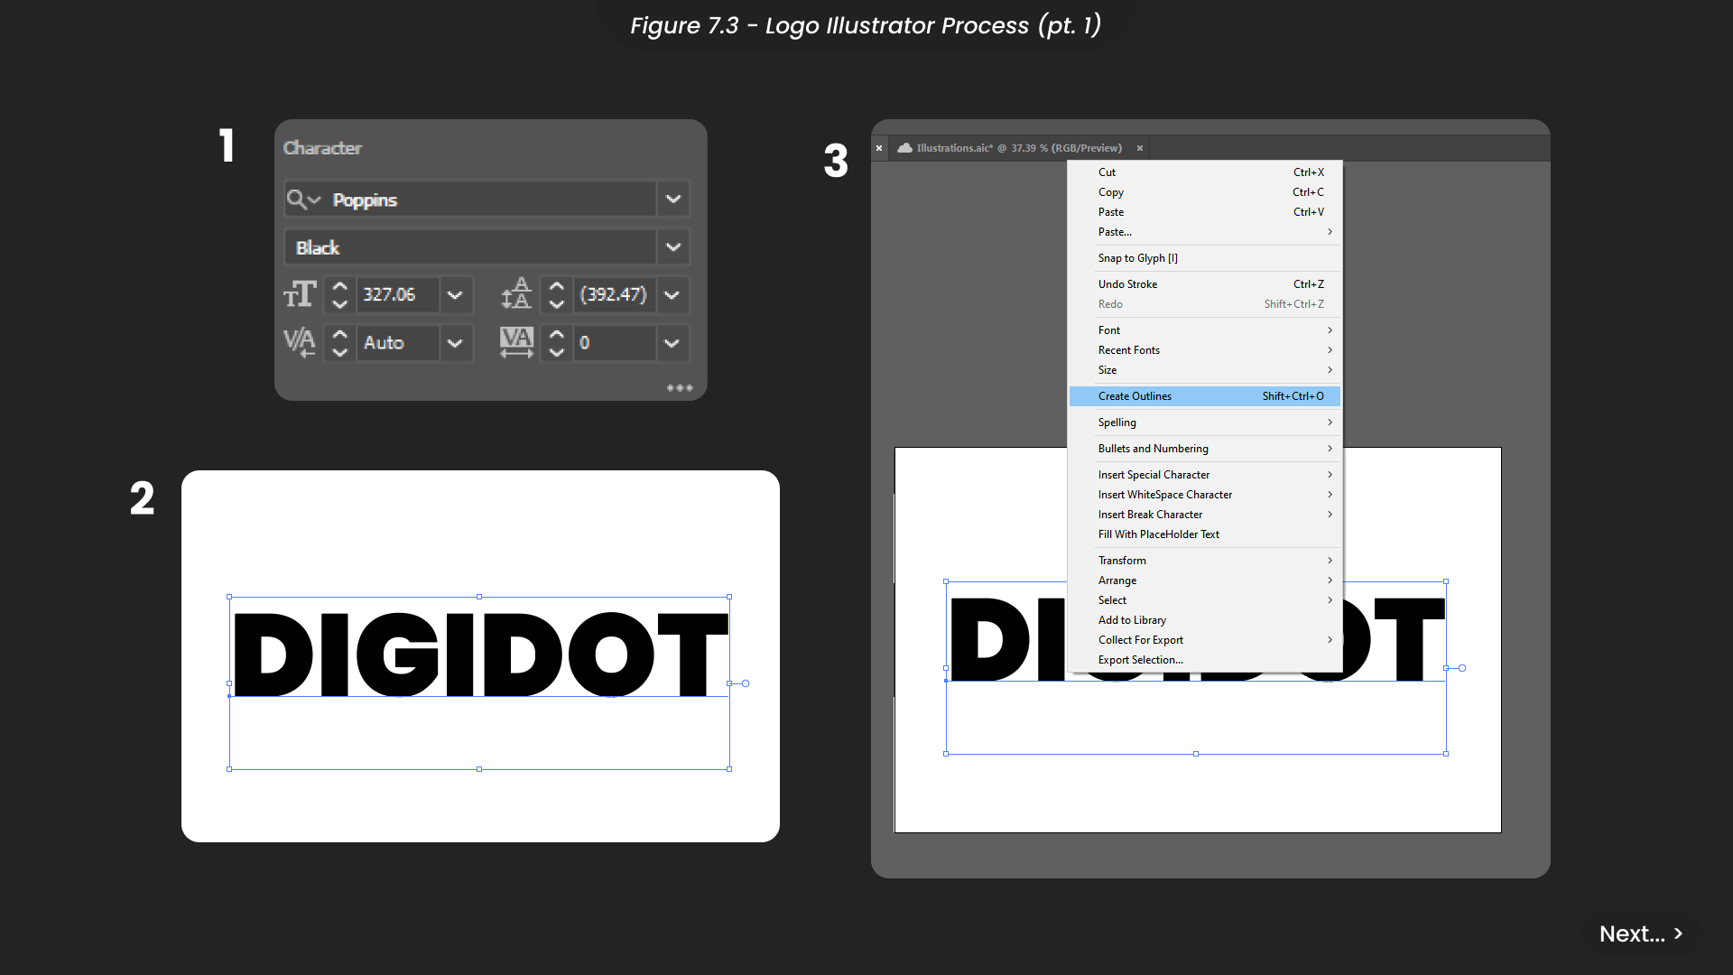The height and width of the screenshot is (975, 1733).
Task: Choose Add to Library
Action: 1205,620
